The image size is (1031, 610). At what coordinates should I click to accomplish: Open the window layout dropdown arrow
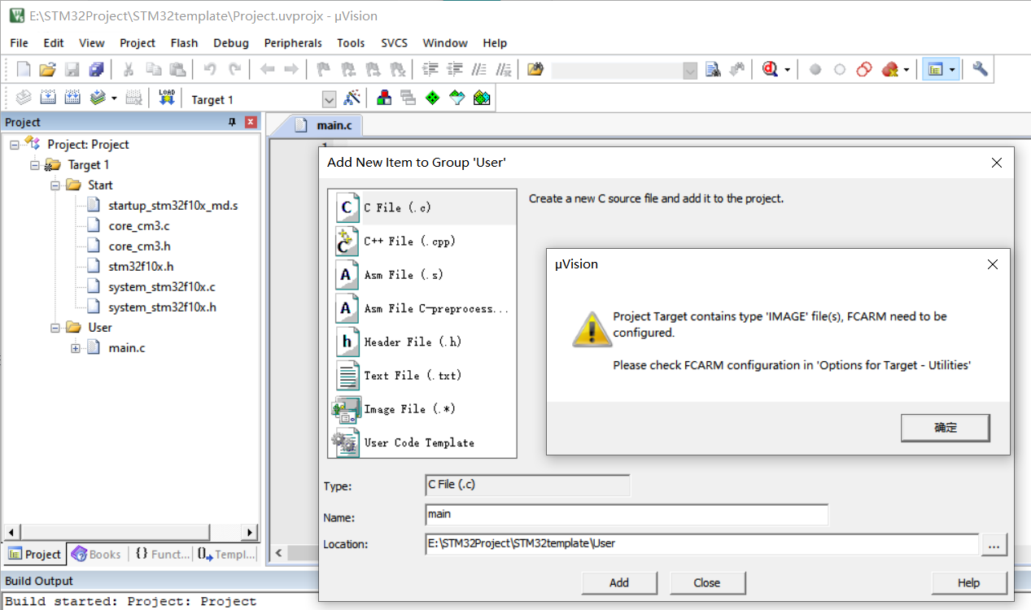(x=951, y=71)
